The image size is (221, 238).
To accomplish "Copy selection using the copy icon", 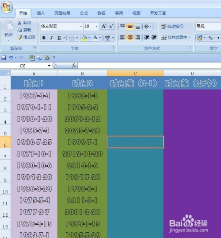I will pyautogui.click(x=19, y=30).
